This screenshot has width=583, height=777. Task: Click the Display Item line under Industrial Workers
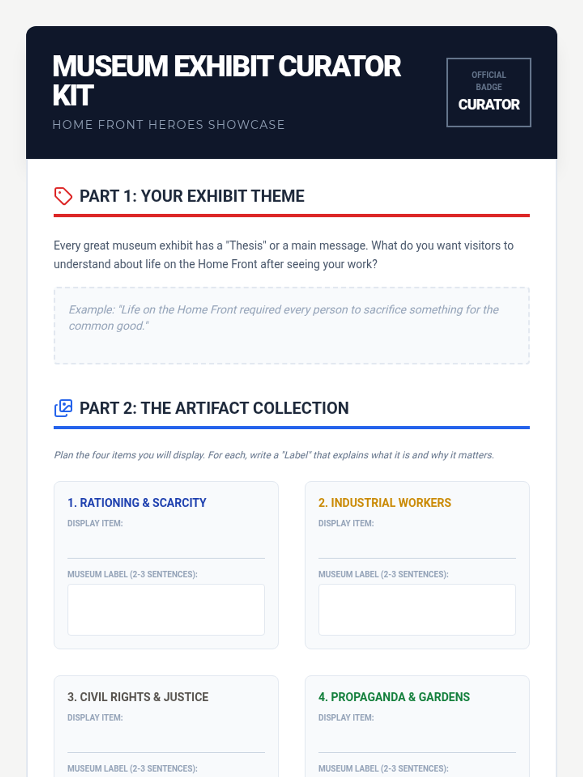pos(417,545)
